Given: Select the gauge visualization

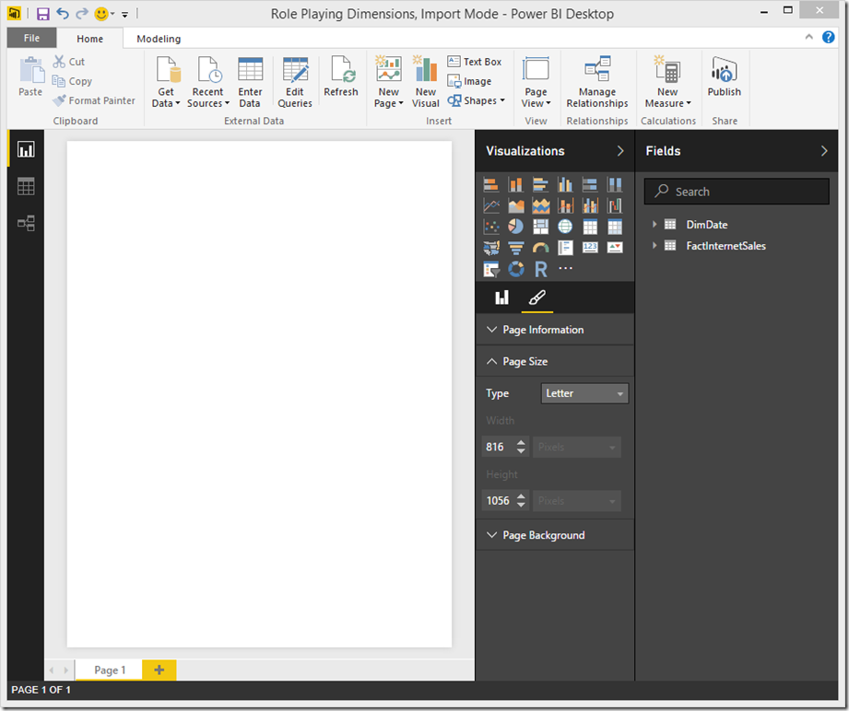Looking at the screenshot, I should (x=540, y=248).
